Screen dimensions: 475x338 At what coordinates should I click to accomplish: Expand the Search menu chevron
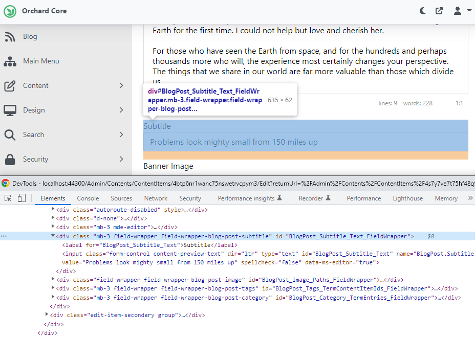[x=121, y=134]
